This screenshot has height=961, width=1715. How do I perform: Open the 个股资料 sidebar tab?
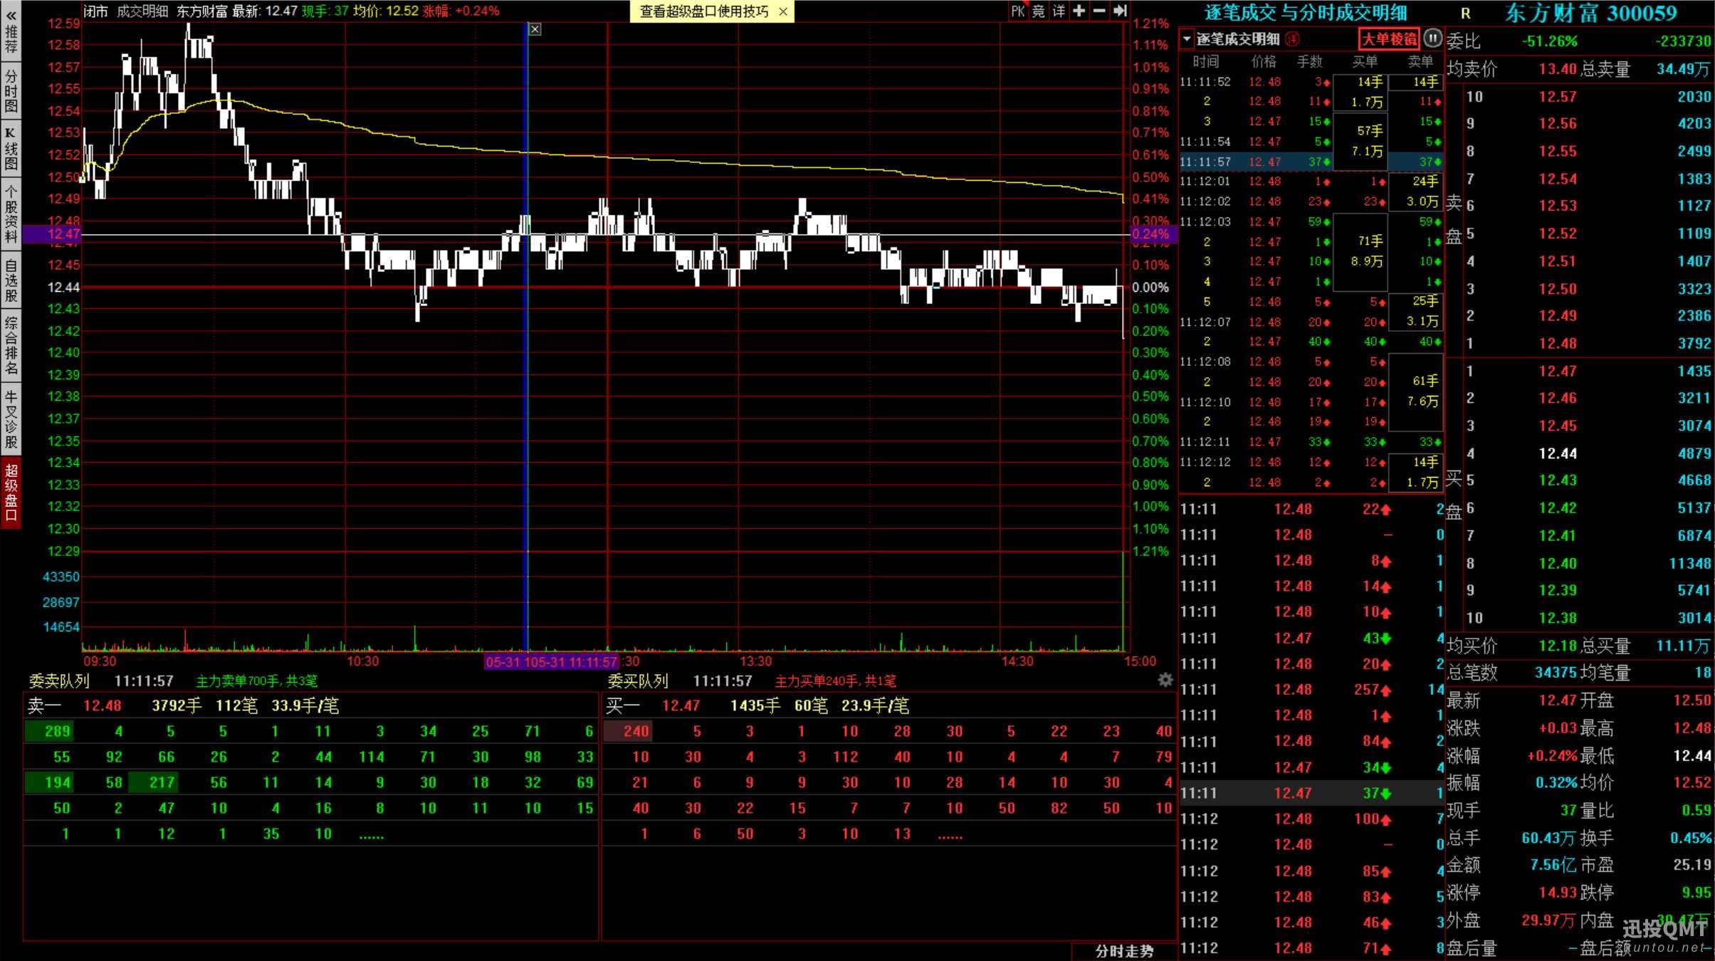coord(11,214)
